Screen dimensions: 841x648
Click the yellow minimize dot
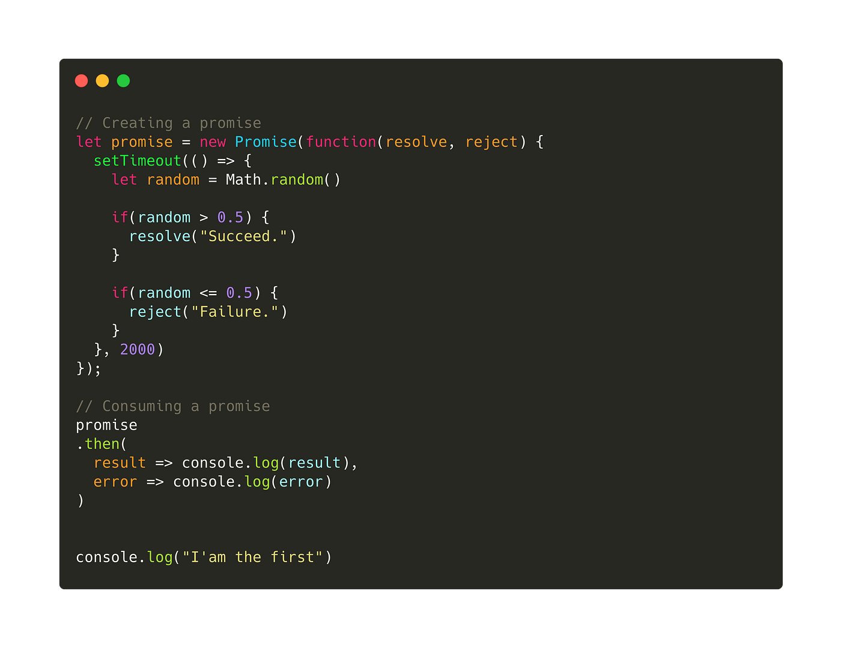(102, 80)
